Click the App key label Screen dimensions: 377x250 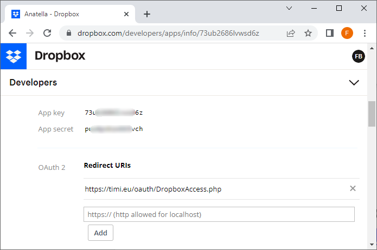click(x=51, y=113)
